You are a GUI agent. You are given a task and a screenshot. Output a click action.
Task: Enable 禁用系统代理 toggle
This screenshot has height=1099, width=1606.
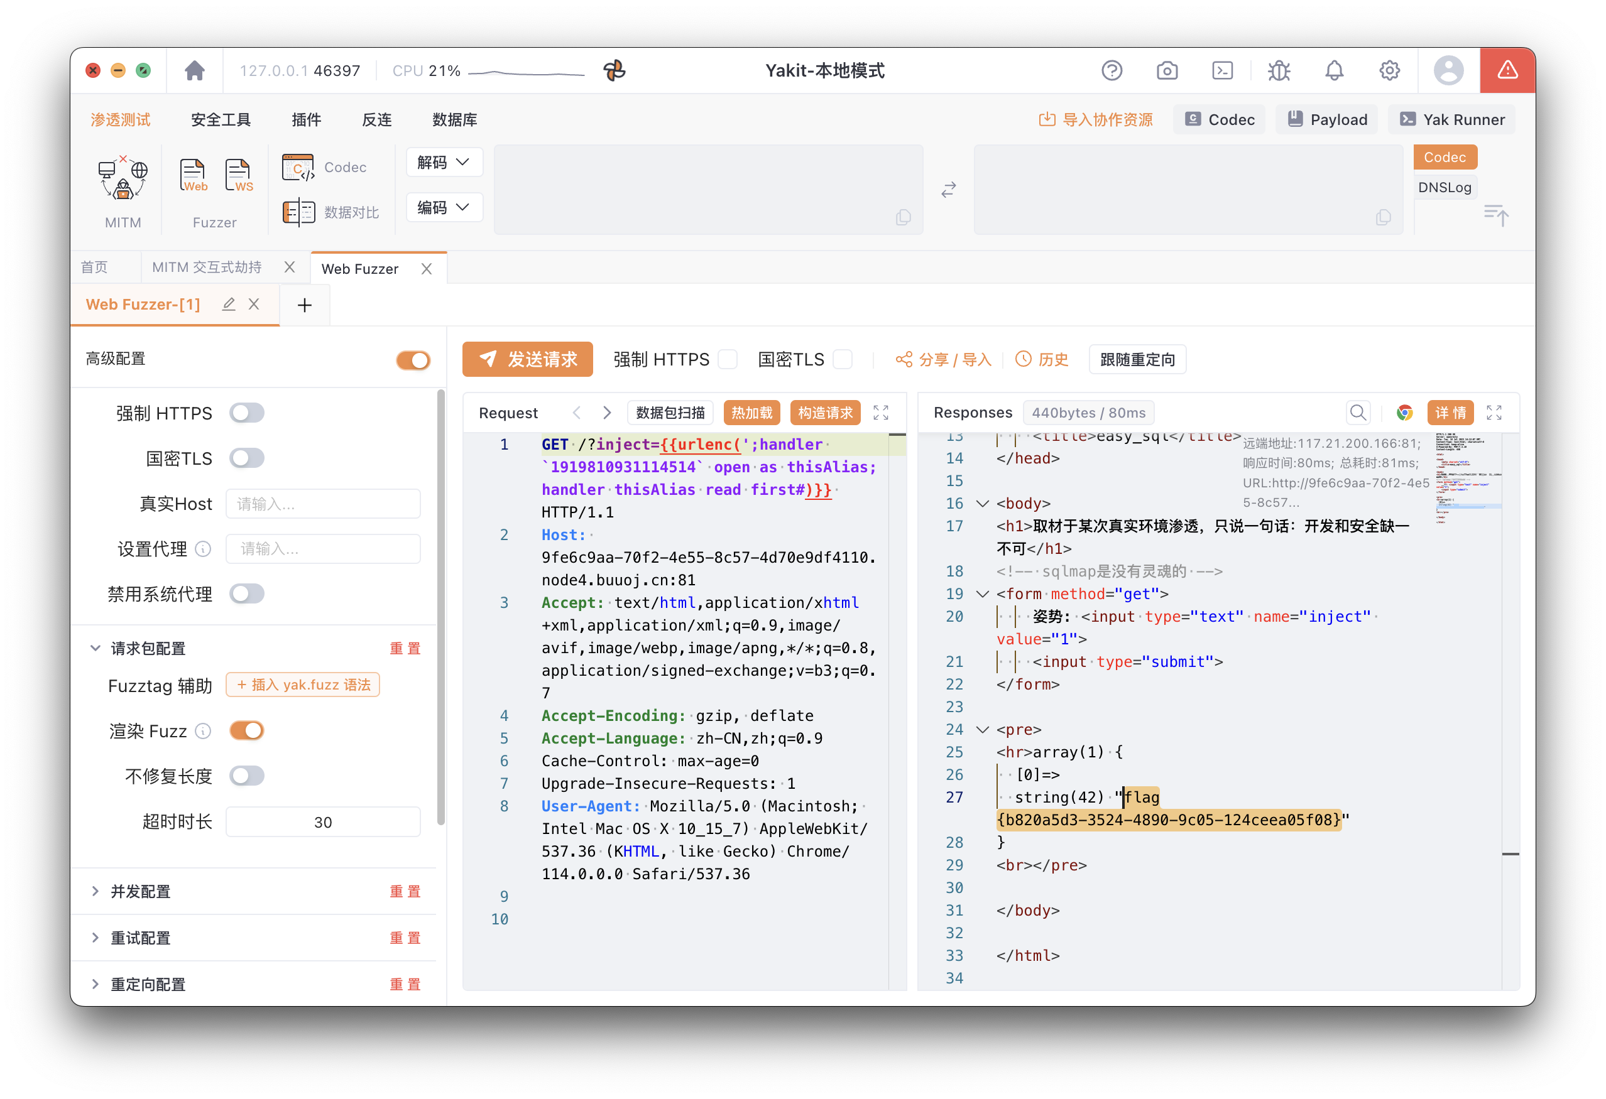pos(247,593)
